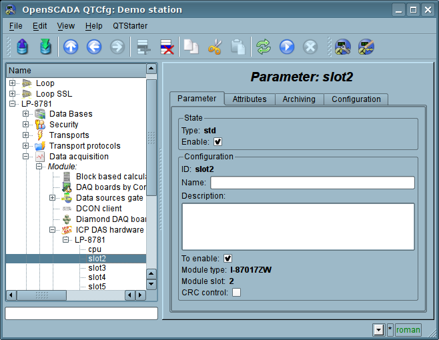Click the Refresh page toolbar icon
This screenshot has height=340, width=439.
[x=264, y=47]
